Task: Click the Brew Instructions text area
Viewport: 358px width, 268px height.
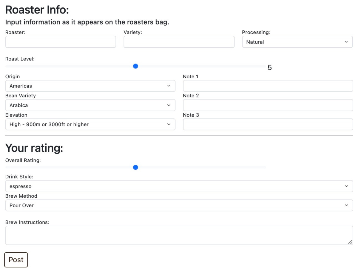Action: 179,235
